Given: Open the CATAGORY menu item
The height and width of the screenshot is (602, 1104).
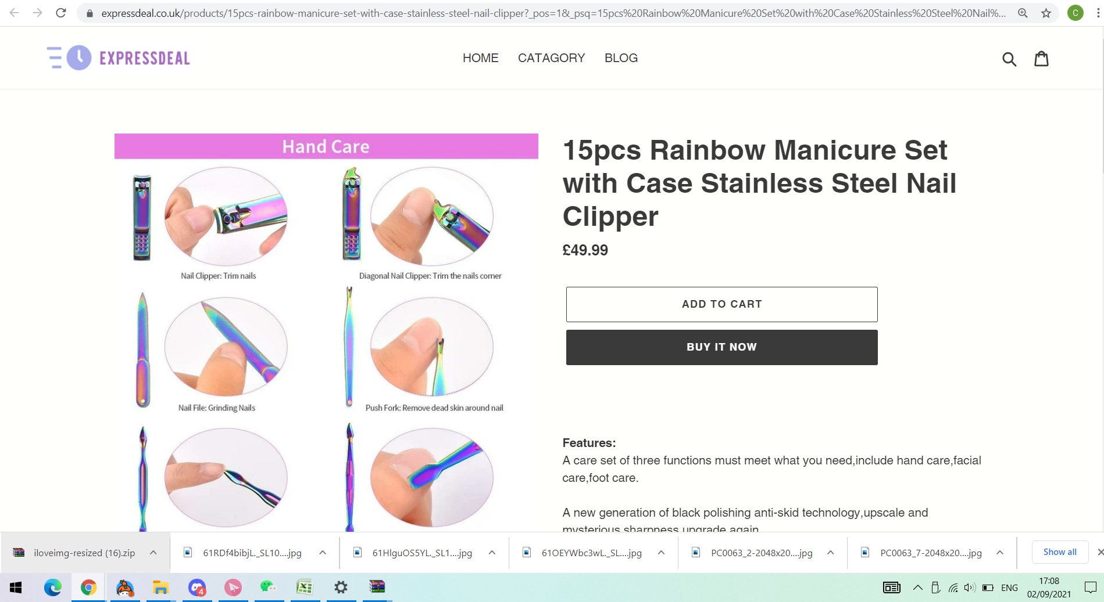Looking at the screenshot, I should 551,58.
